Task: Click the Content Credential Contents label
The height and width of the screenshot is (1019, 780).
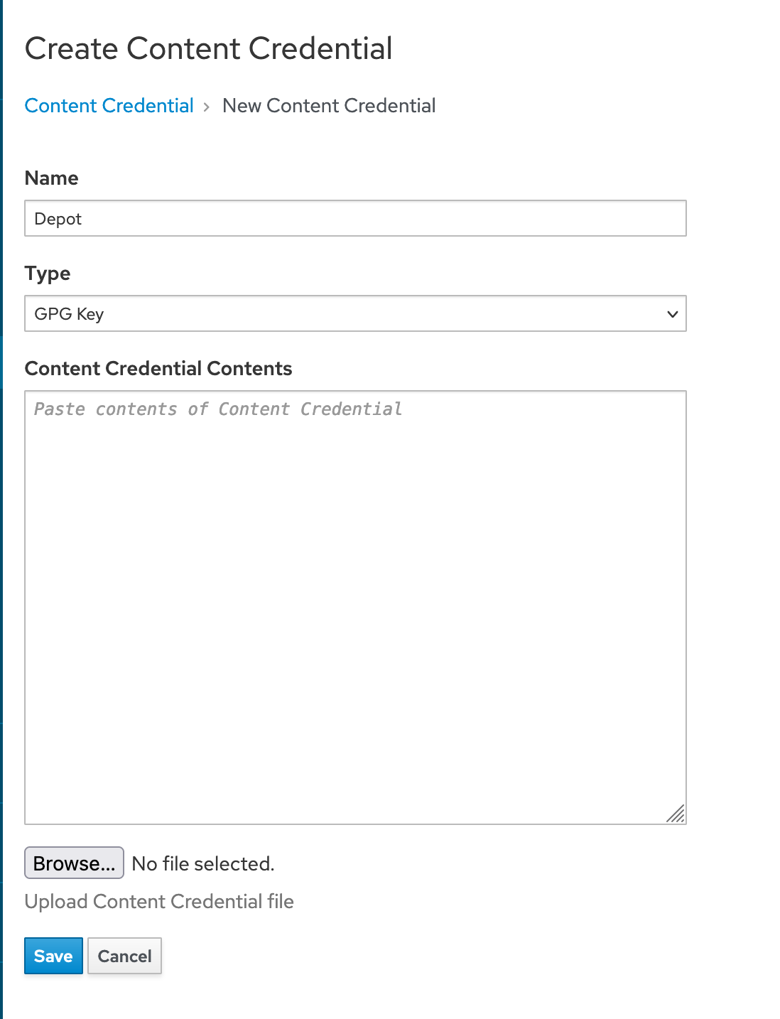Action: [158, 369]
